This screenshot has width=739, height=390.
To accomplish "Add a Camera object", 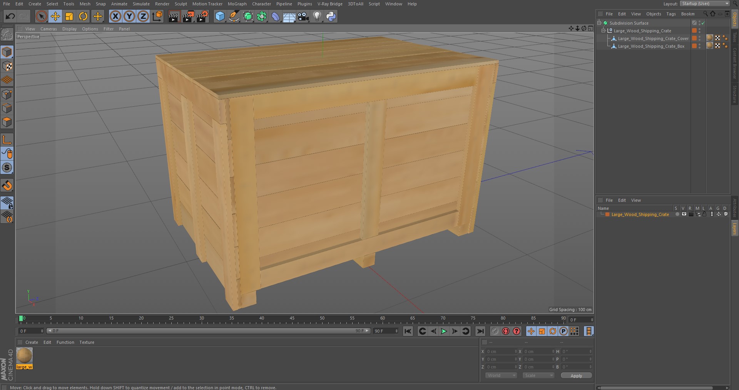I will click(x=303, y=16).
